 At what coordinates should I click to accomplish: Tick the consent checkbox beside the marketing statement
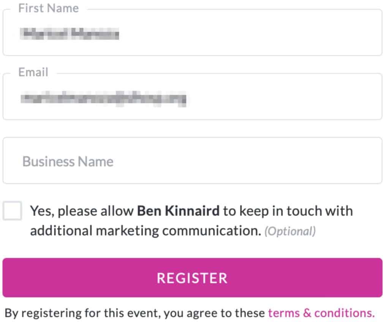point(13,211)
